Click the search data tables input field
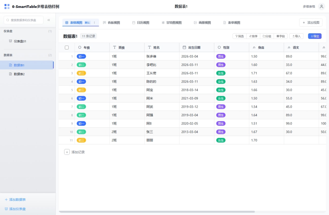This screenshot has width=329, height=215. pos(24,20)
